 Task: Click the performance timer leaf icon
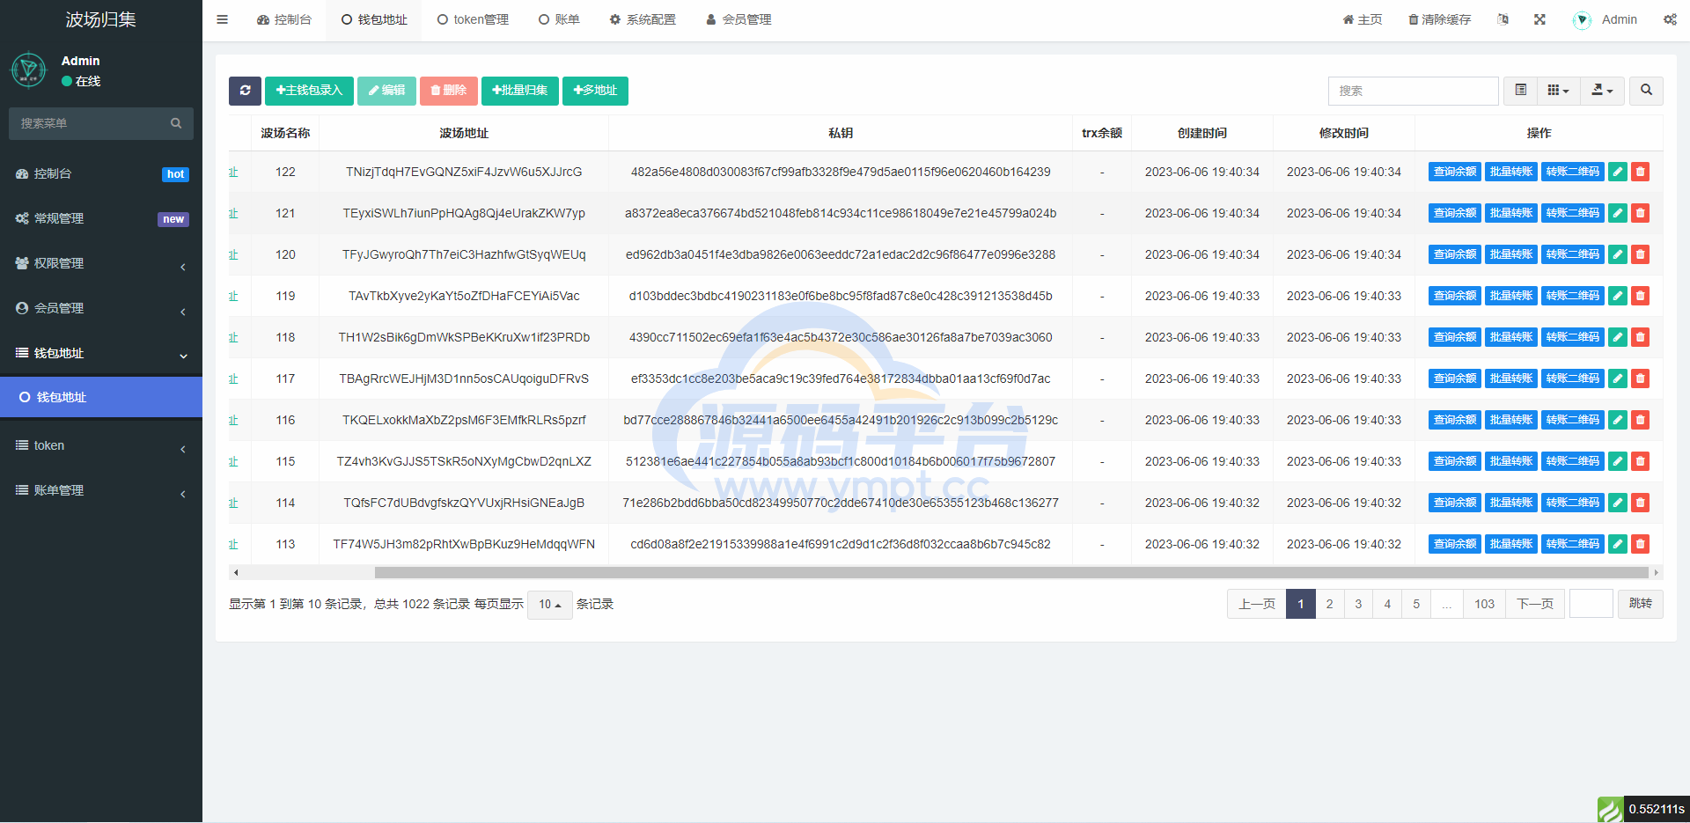(1610, 809)
